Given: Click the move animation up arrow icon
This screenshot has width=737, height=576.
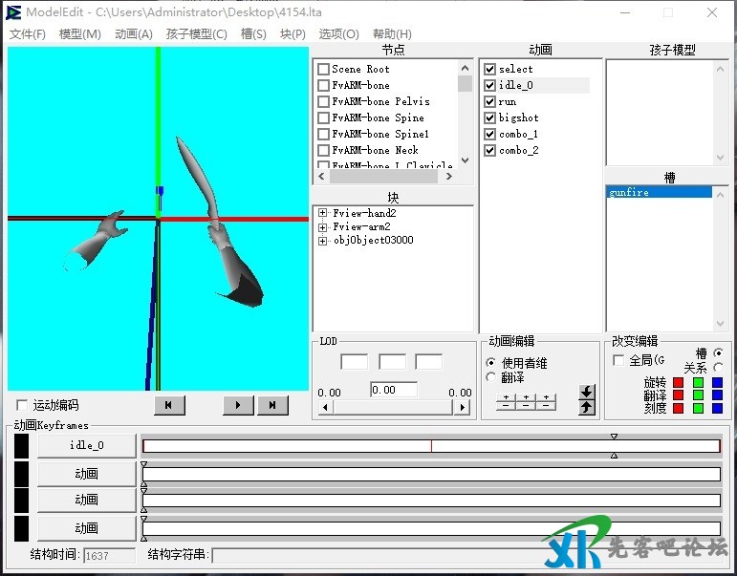Looking at the screenshot, I should [x=587, y=407].
